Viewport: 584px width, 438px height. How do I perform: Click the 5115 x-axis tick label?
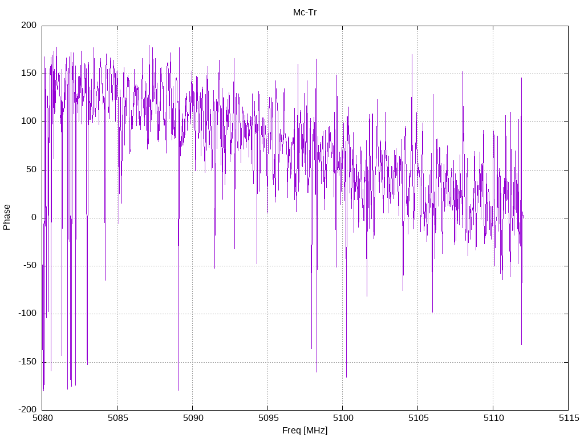click(569, 418)
